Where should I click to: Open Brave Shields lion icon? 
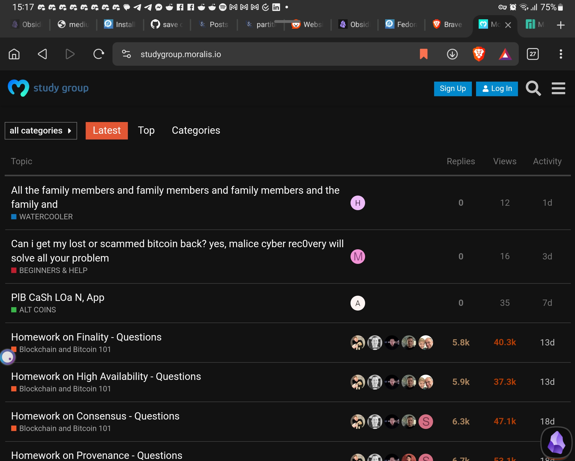pyautogui.click(x=479, y=54)
